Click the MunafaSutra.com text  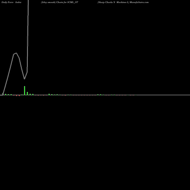pyautogui.click(x=139, y=2)
